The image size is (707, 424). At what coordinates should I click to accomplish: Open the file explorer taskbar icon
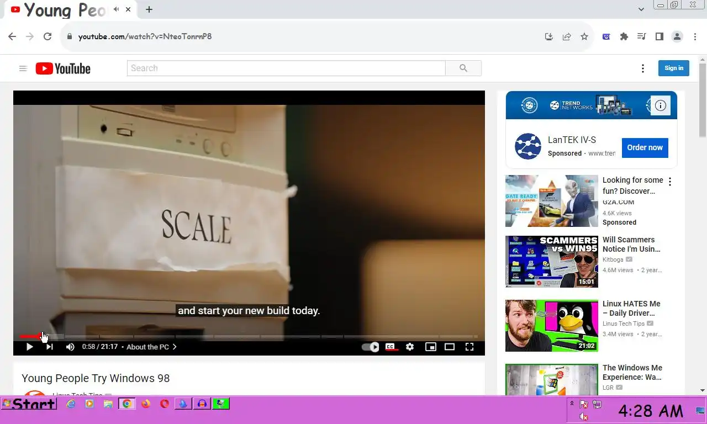(x=108, y=404)
